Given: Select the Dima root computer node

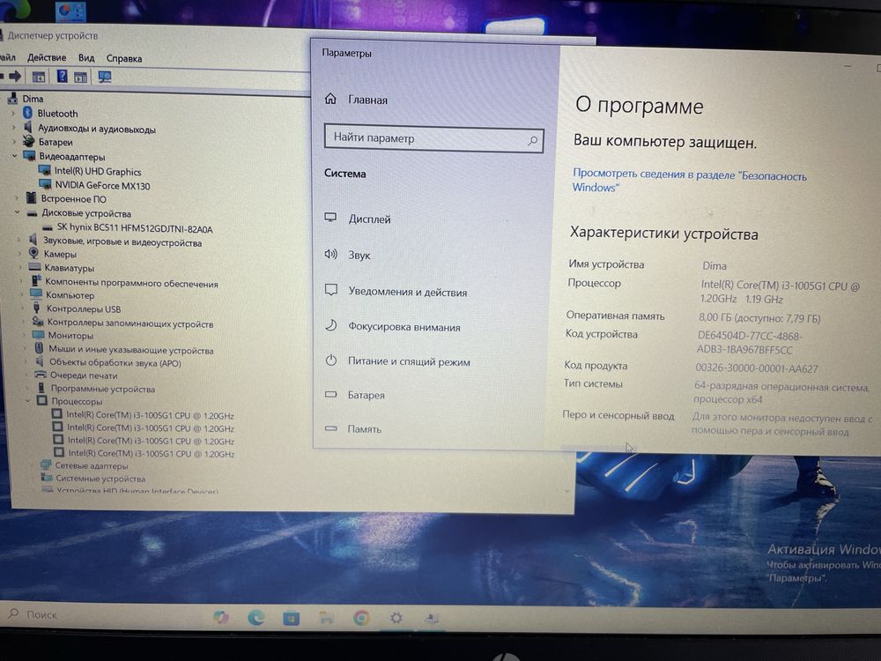Looking at the screenshot, I should coord(33,99).
